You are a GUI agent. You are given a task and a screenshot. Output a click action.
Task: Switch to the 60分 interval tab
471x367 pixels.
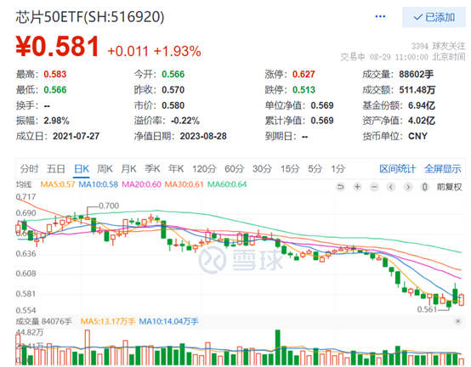(235, 169)
